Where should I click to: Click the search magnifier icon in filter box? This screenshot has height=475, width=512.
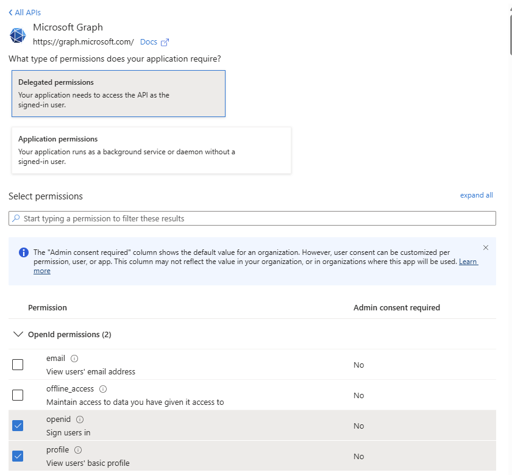point(16,218)
